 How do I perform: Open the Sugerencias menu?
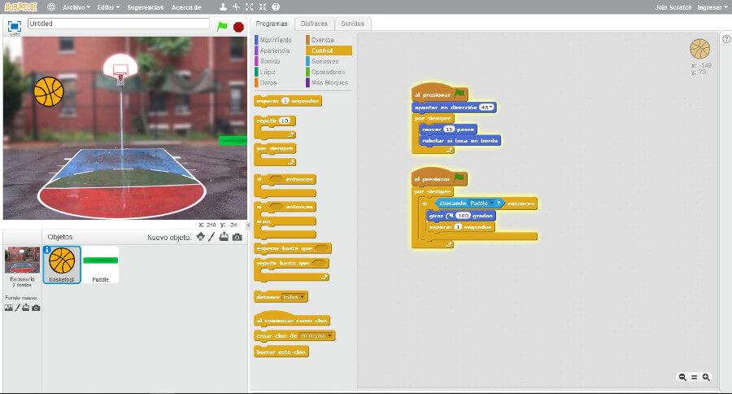tap(146, 7)
